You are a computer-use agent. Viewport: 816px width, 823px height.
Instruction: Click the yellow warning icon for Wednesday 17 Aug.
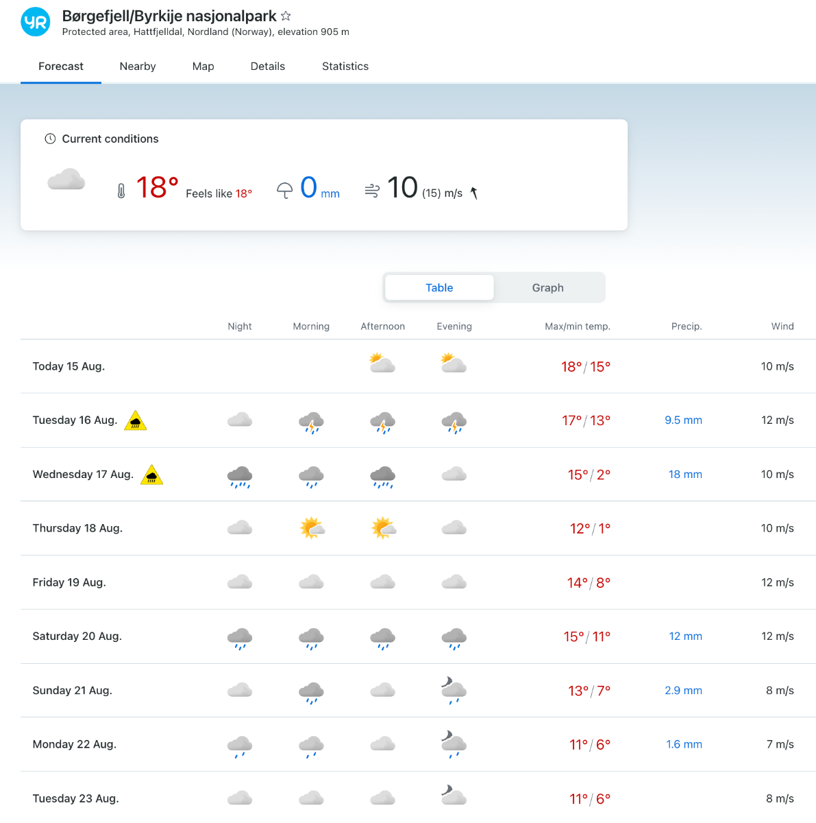point(151,475)
